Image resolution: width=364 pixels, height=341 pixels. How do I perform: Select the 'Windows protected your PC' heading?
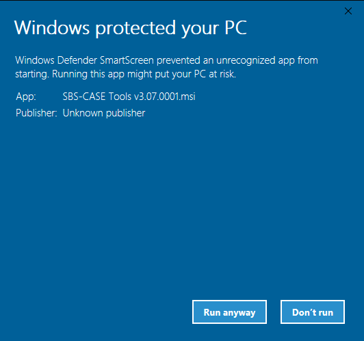[x=131, y=28]
